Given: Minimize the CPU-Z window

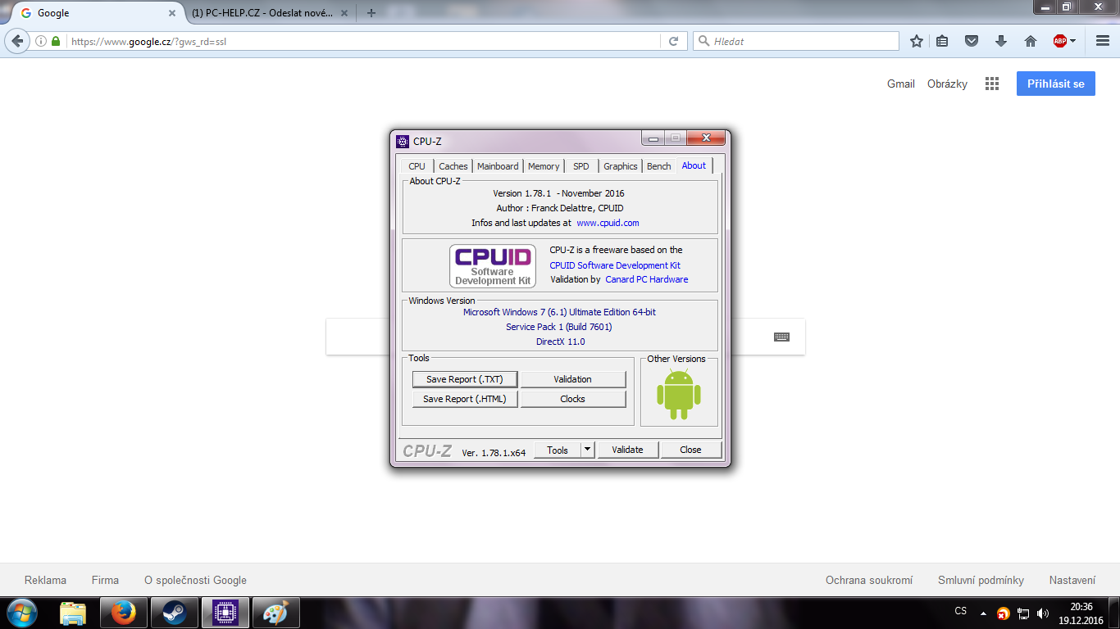Looking at the screenshot, I should tap(653, 138).
